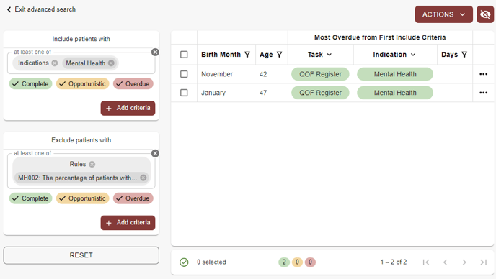This screenshot has width=496, height=279.
Task: Check the January patient row checkbox
Action: click(184, 93)
